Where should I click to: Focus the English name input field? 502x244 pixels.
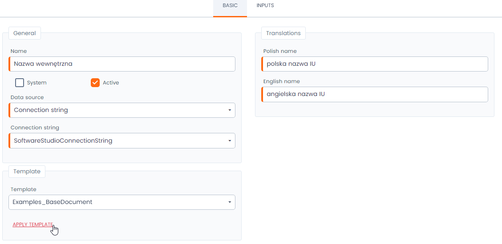pyautogui.click(x=375, y=94)
